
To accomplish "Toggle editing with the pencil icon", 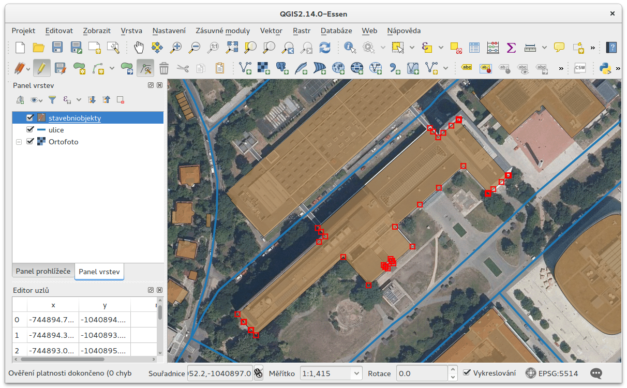I will click(x=41, y=68).
